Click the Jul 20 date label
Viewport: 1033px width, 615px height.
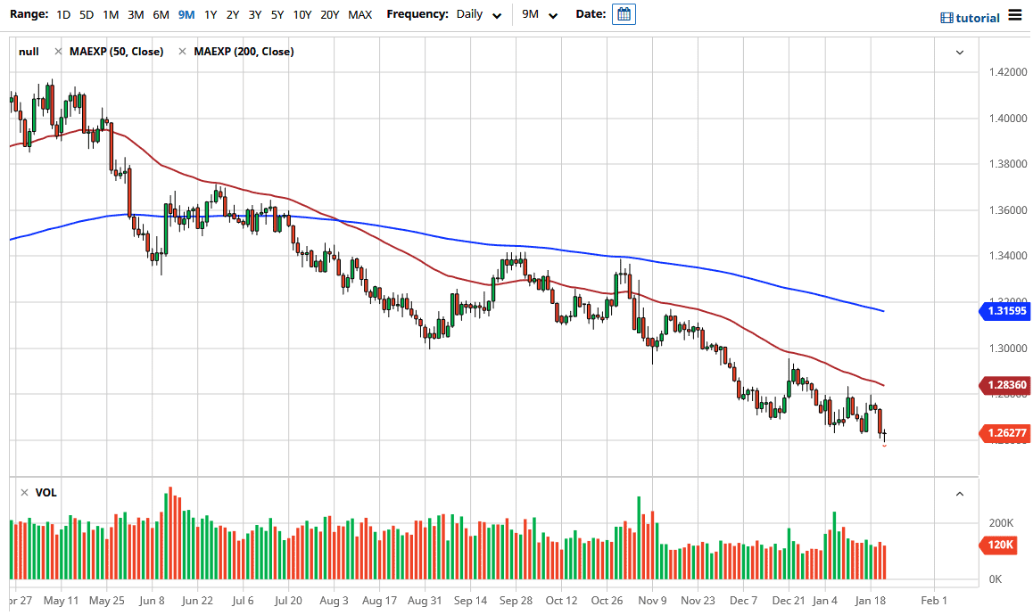pos(288,601)
